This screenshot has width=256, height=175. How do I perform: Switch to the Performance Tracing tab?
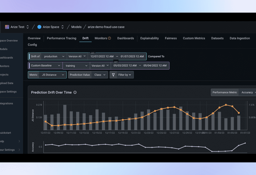click(61, 38)
